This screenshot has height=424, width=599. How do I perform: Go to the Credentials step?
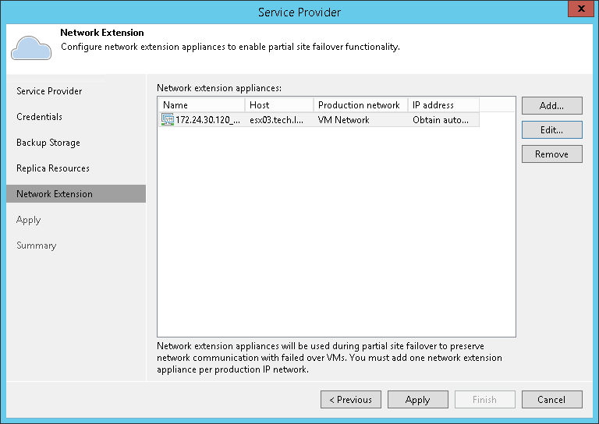(x=39, y=117)
